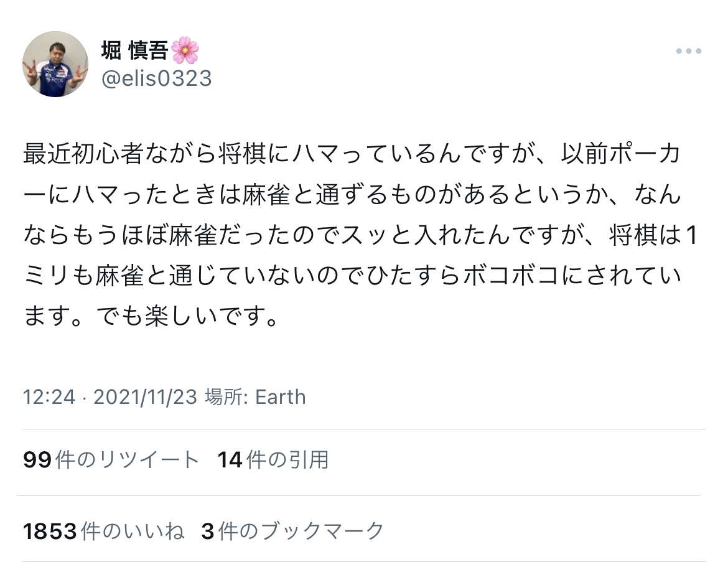Image resolution: width=728 pixels, height=562 pixels.
Task: Click the display name 堀 慎吾
Action: [134, 51]
